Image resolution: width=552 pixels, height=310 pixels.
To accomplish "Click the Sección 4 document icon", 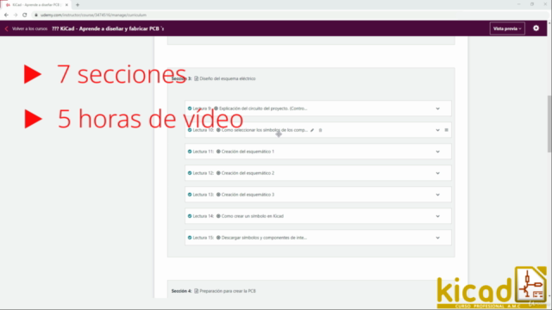I will coord(196,291).
